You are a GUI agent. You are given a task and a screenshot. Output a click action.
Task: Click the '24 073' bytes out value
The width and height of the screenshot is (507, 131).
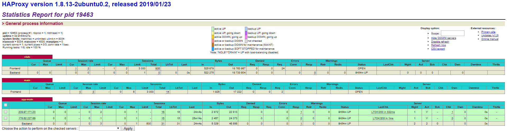click(233, 118)
